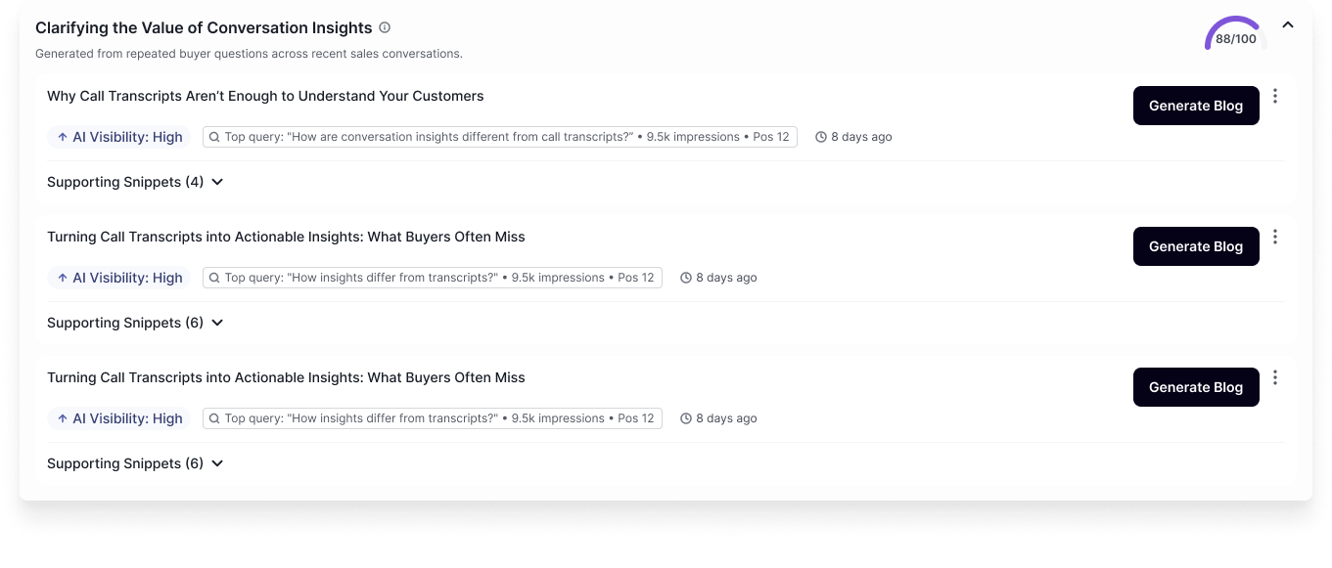The height and width of the screenshot is (568, 1332).
Task: Generate blog for "Why Call Transcripts Aren't Enough"
Action: pos(1195,106)
